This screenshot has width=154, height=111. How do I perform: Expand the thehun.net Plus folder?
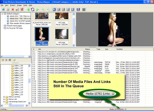4,97
